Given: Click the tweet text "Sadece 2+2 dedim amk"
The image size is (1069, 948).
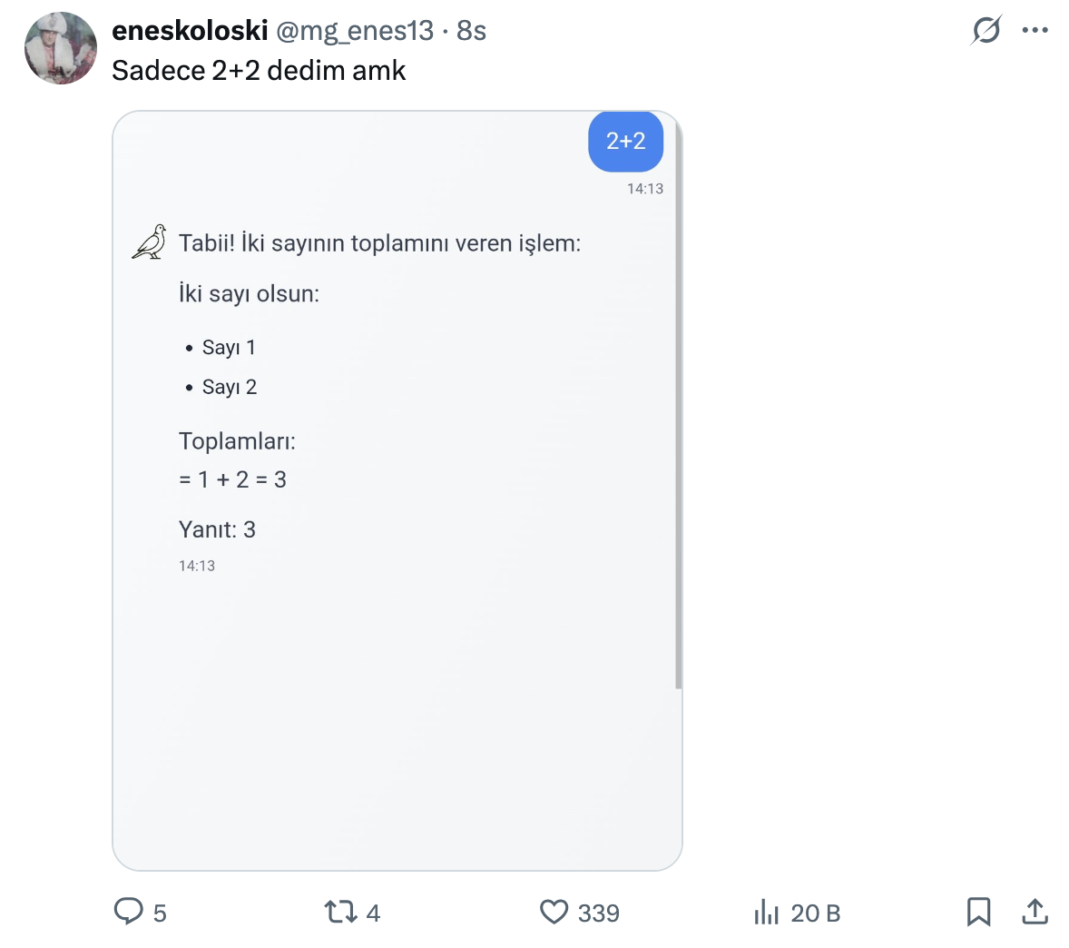Looking at the screenshot, I should coord(259,70).
